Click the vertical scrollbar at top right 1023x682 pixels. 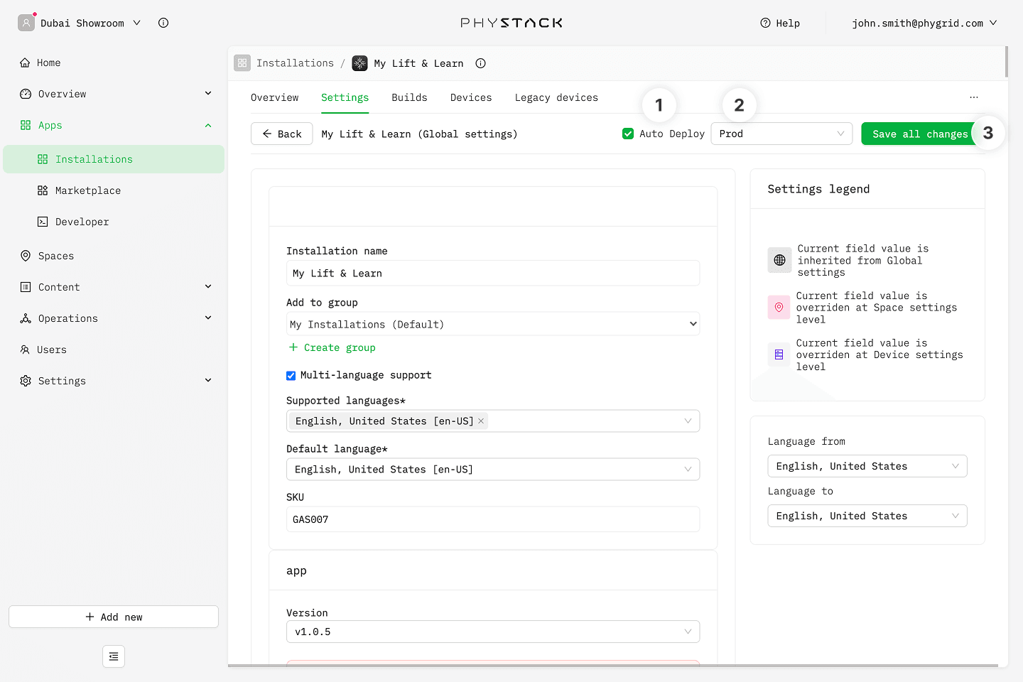click(x=1007, y=62)
